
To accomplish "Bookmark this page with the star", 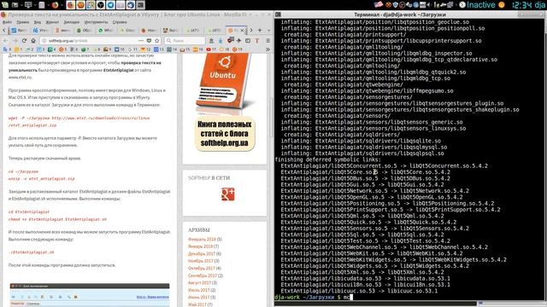I will (157, 41).
